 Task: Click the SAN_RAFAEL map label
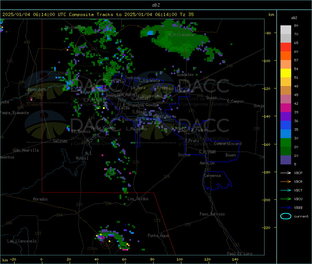(127, 94)
